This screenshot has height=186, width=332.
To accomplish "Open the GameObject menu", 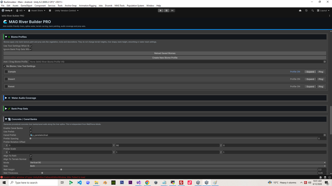I will (26, 6).
